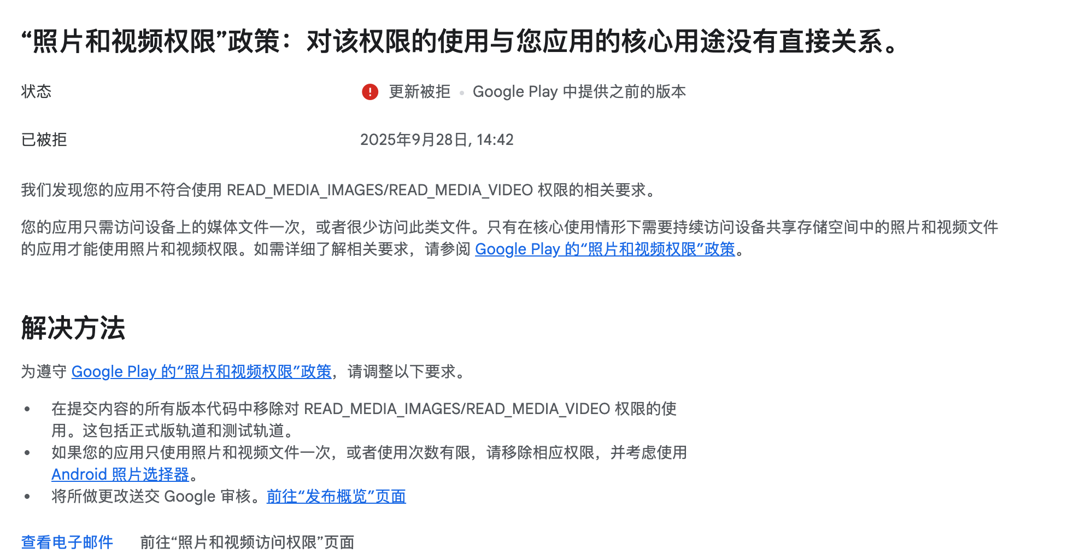
Task: Click 前往“照片和视频访问权限”页面 button
Action: [x=247, y=542]
